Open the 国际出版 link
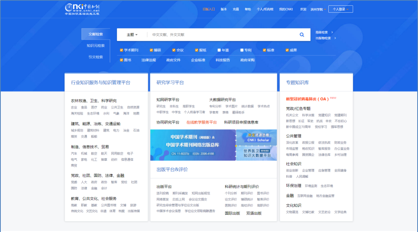The height and width of the screenshot is (232, 418). pos(232,213)
